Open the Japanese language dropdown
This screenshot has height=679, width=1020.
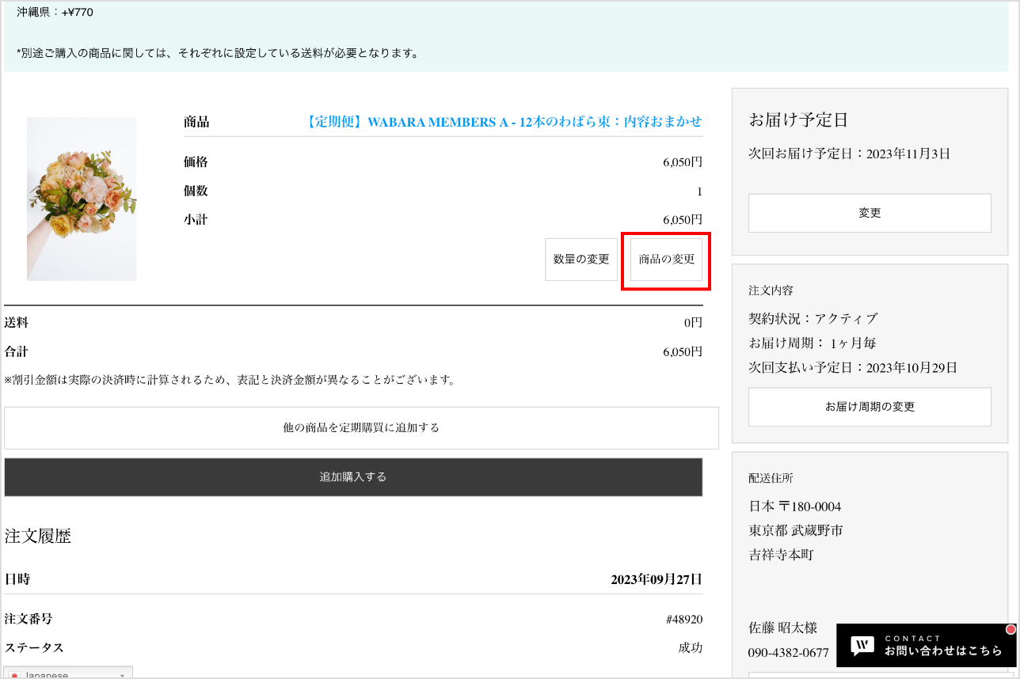(x=69, y=674)
